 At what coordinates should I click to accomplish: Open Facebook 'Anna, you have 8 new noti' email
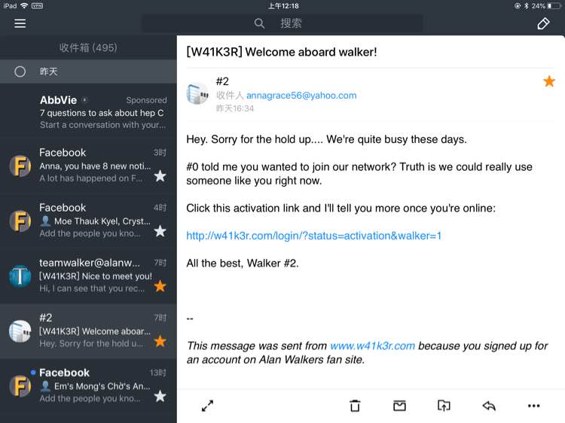pyautogui.click(x=88, y=166)
